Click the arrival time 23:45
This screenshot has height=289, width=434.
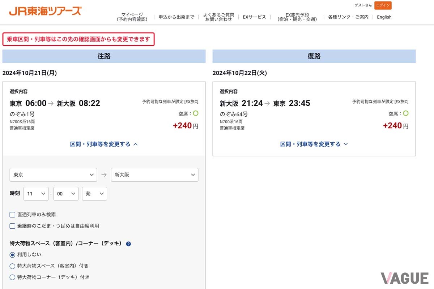click(x=299, y=103)
